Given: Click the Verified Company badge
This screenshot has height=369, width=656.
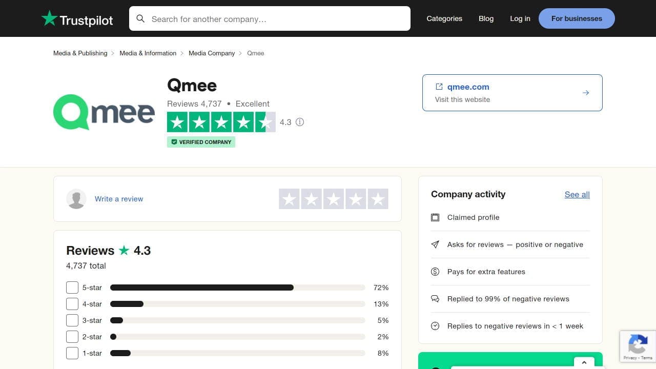Looking at the screenshot, I should (201, 142).
